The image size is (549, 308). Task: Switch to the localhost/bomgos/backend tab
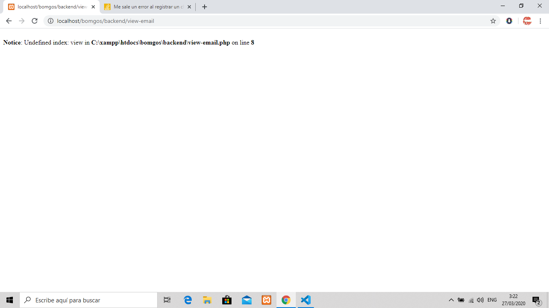pos(52,7)
